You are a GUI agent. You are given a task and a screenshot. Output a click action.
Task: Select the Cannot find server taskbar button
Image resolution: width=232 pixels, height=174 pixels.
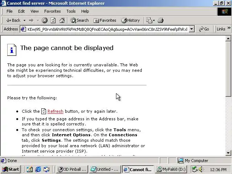coord(138,169)
